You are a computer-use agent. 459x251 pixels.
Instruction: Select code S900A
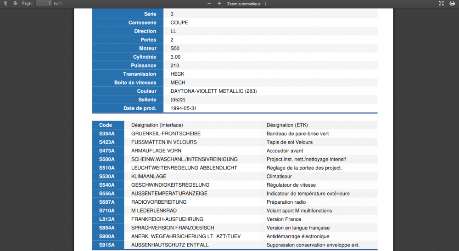106,236
